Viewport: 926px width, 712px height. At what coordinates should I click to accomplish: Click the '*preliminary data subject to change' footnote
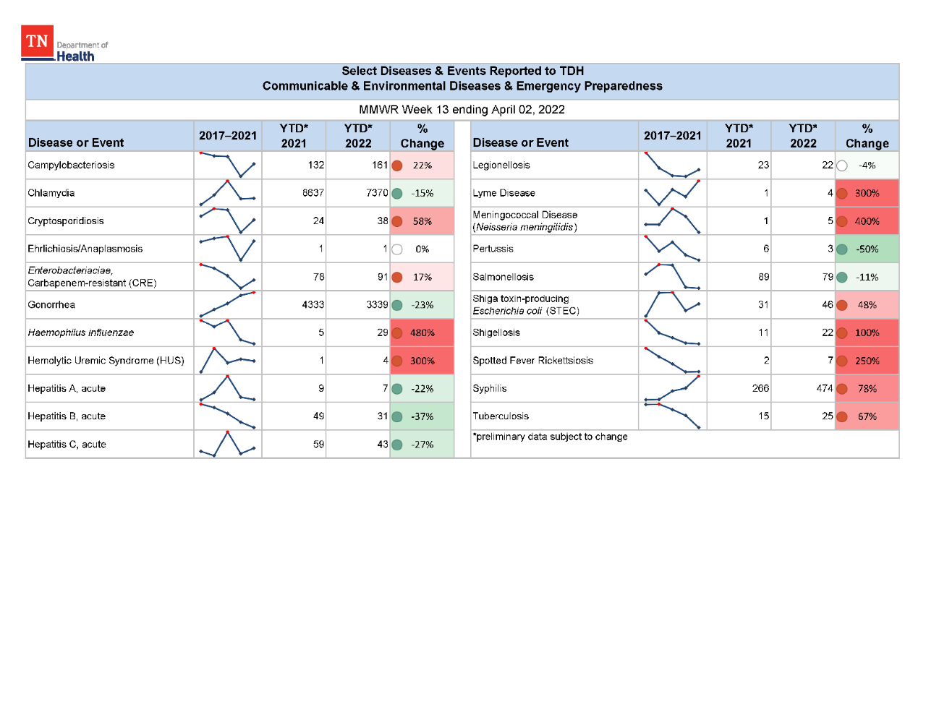[x=550, y=437]
